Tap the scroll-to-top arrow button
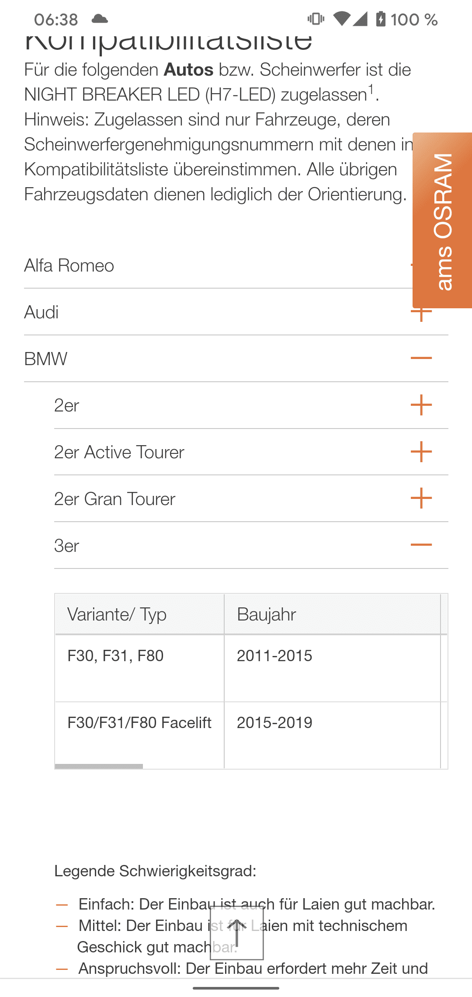Screen dimensions: 472x997 coord(237,933)
